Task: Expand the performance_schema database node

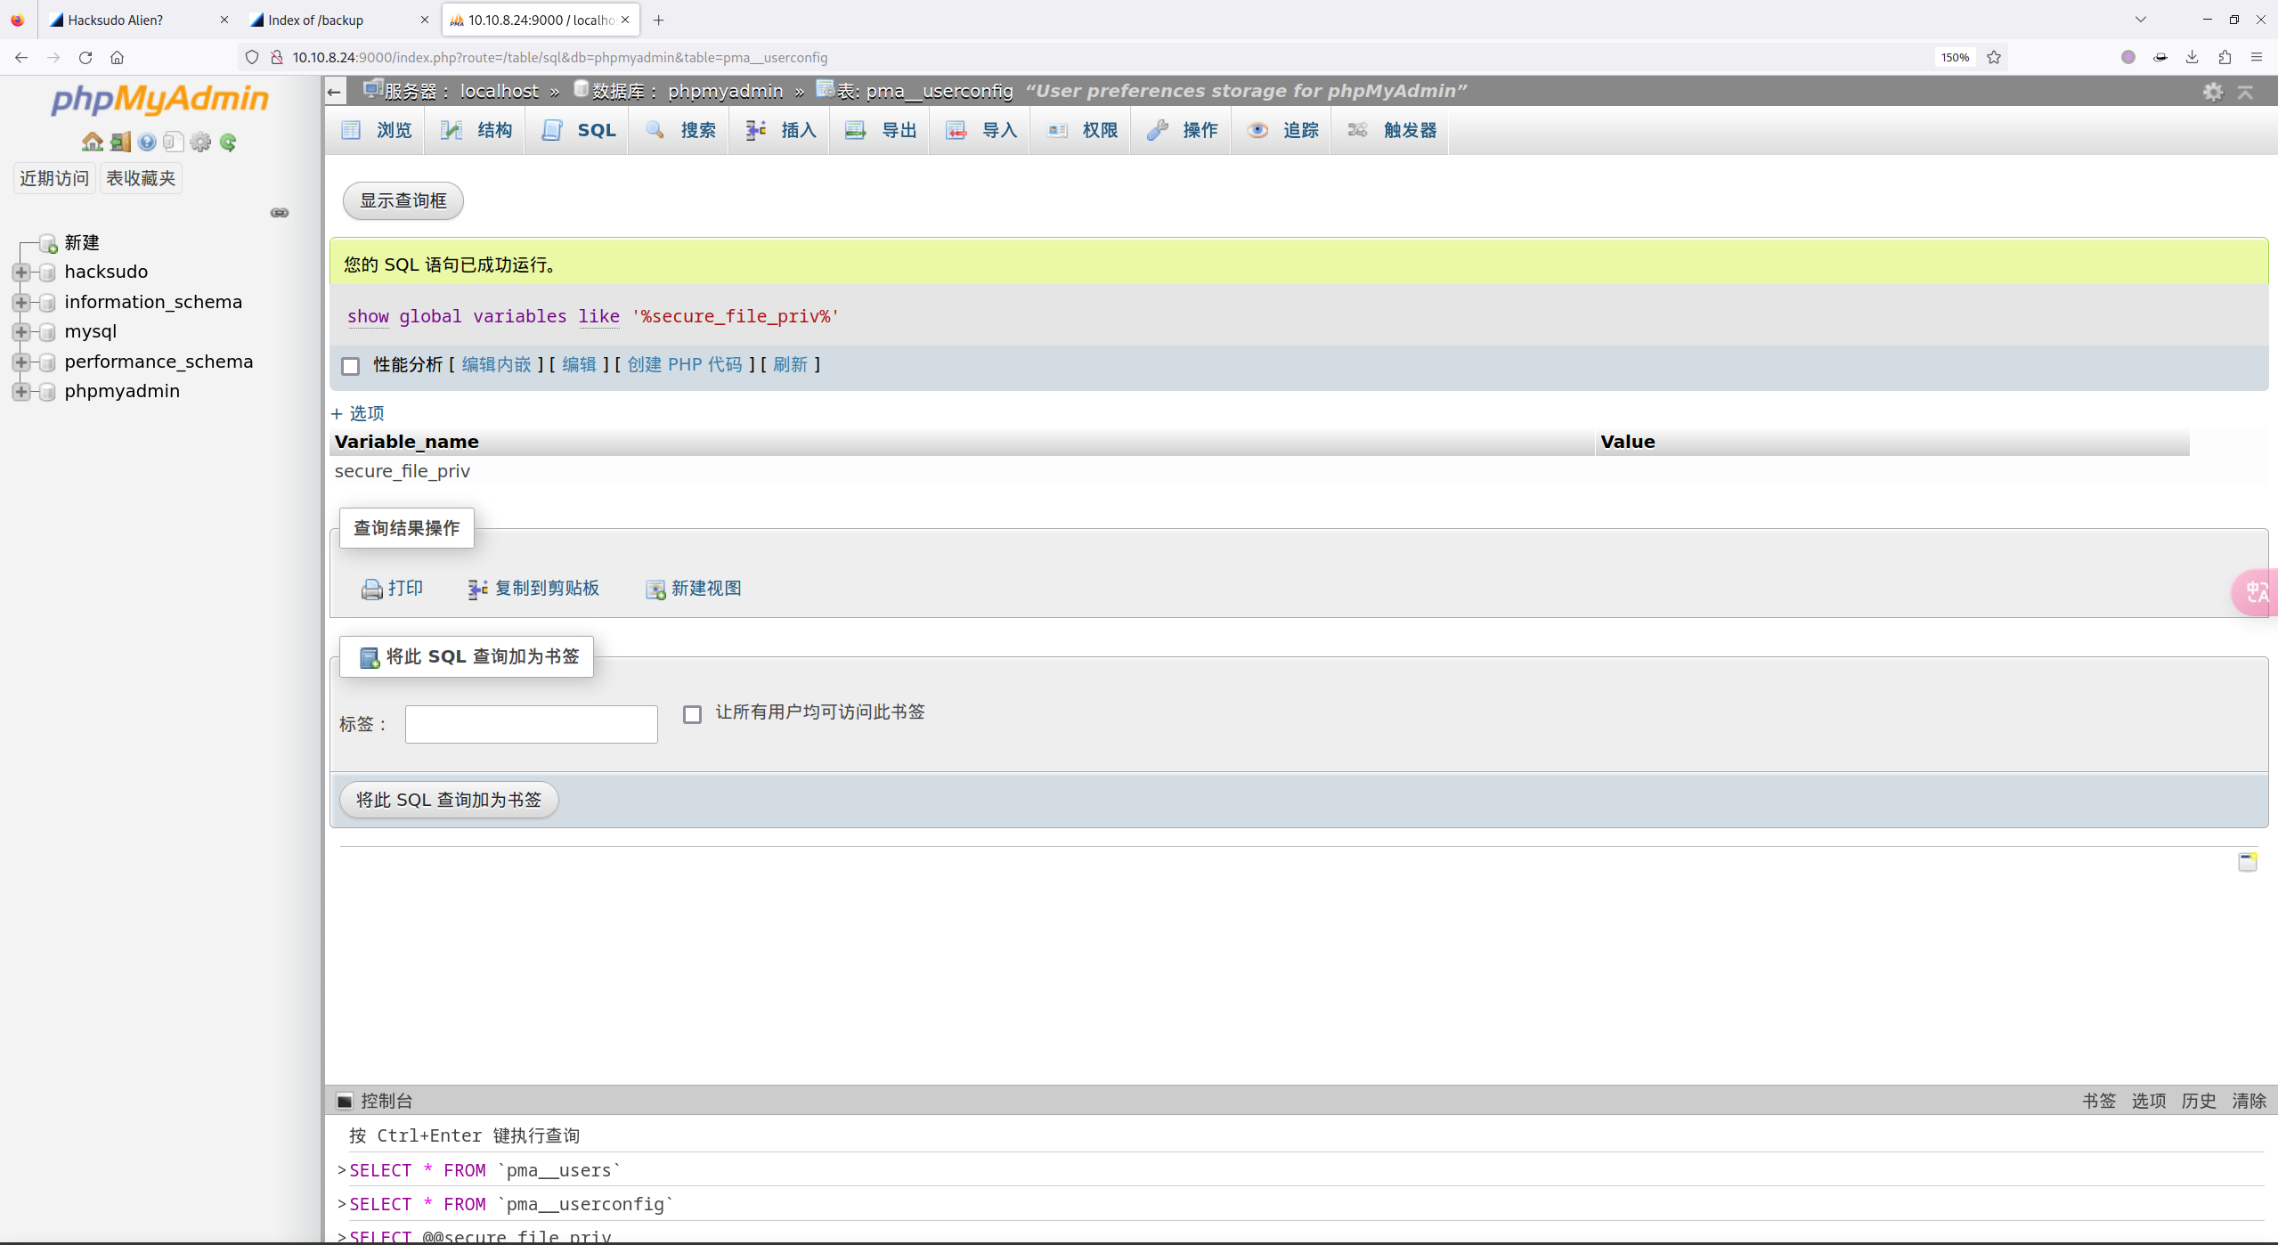Action: (21, 362)
